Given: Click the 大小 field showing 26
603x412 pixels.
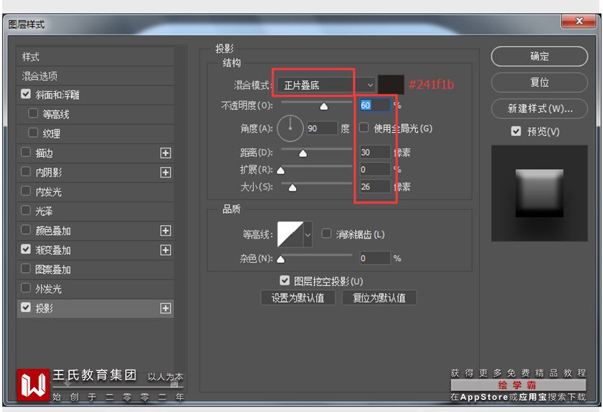Looking at the screenshot, I should click(375, 187).
